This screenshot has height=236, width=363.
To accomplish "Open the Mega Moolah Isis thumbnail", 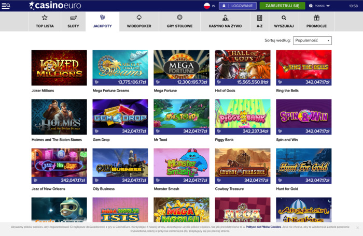I will coord(120,210).
